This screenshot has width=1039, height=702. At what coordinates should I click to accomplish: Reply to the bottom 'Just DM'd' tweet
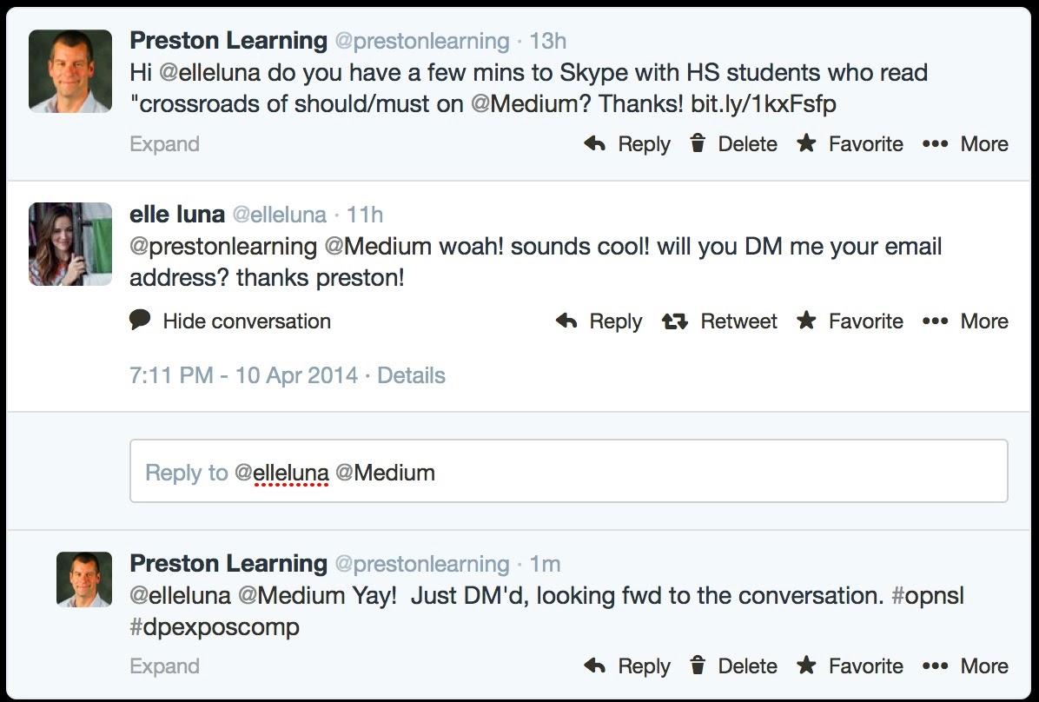coord(627,666)
